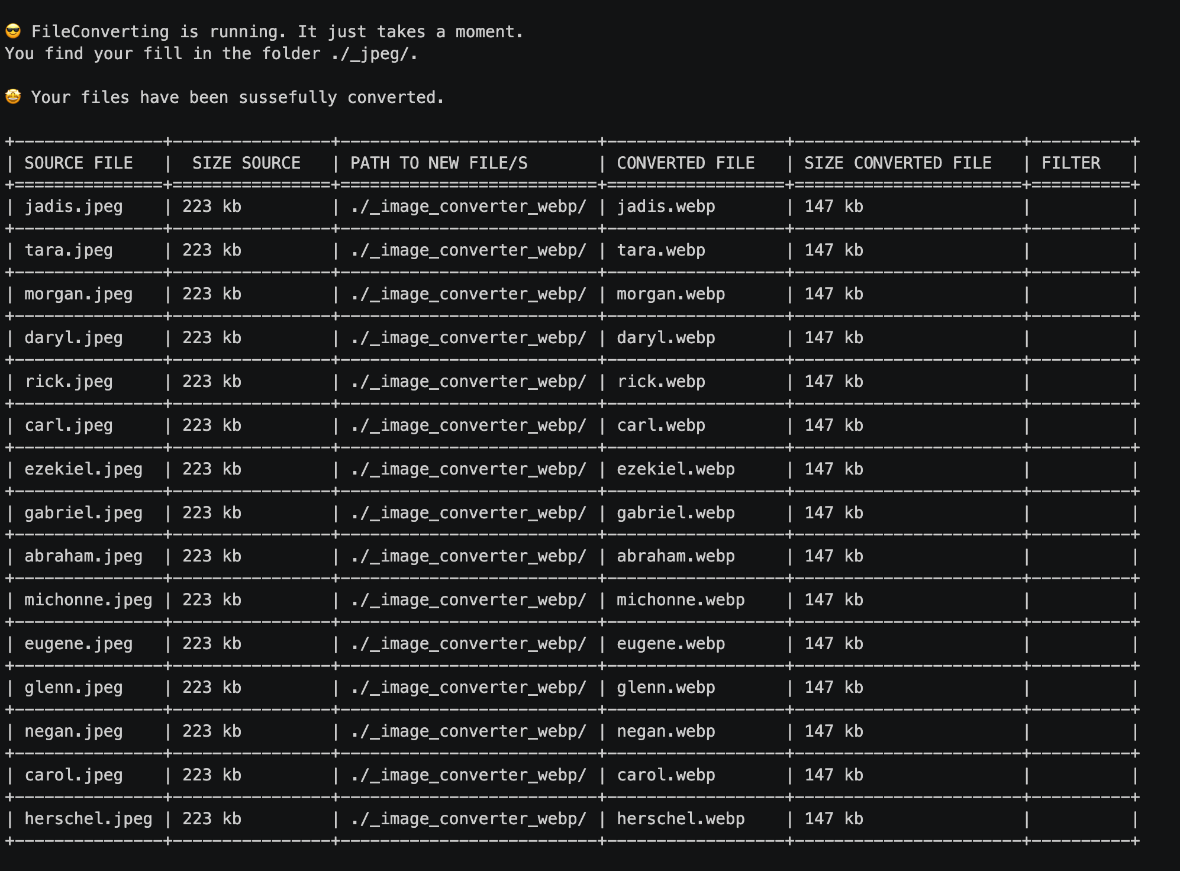Viewport: 1180px width, 871px height.
Task: Click converted file 'negan.webp'
Action: (666, 731)
